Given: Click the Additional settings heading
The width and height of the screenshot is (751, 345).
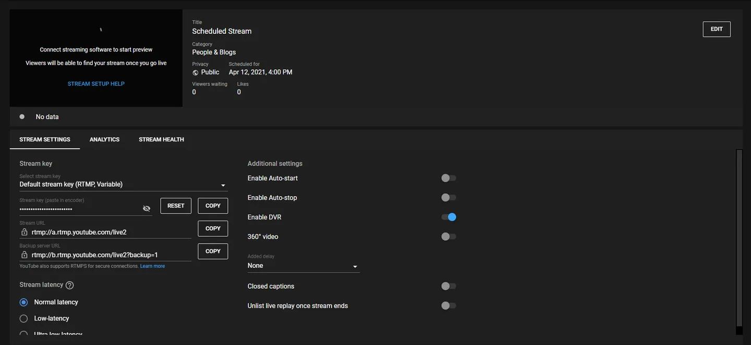Looking at the screenshot, I should point(275,163).
